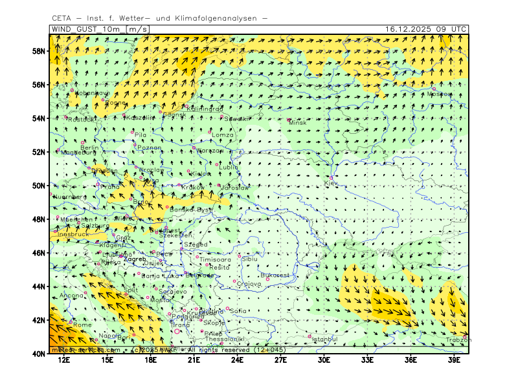Click the Sofia city marker
Image resolution: width=518 pixels, height=388 pixels.
(227, 308)
